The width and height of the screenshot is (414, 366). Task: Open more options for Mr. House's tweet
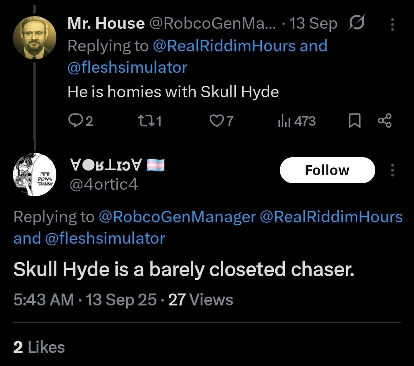(x=392, y=25)
